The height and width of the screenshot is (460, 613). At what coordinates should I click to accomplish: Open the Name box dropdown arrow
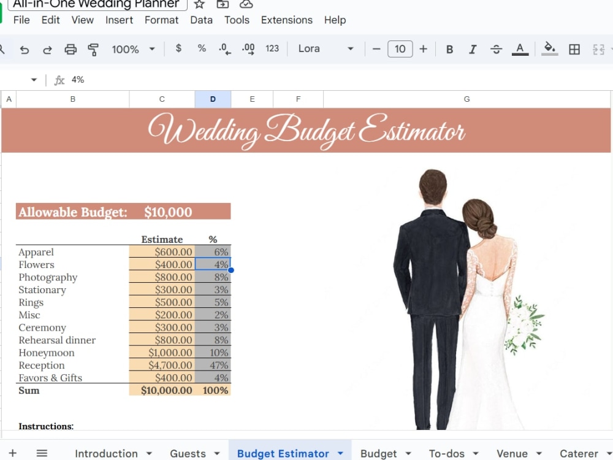[34, 80]
